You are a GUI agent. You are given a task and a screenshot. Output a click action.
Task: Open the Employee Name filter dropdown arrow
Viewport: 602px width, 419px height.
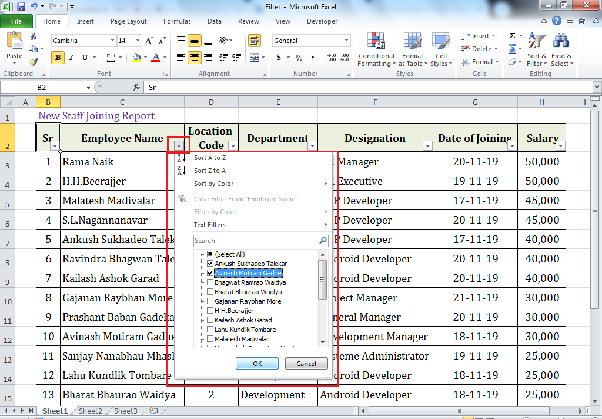point(179,146)
